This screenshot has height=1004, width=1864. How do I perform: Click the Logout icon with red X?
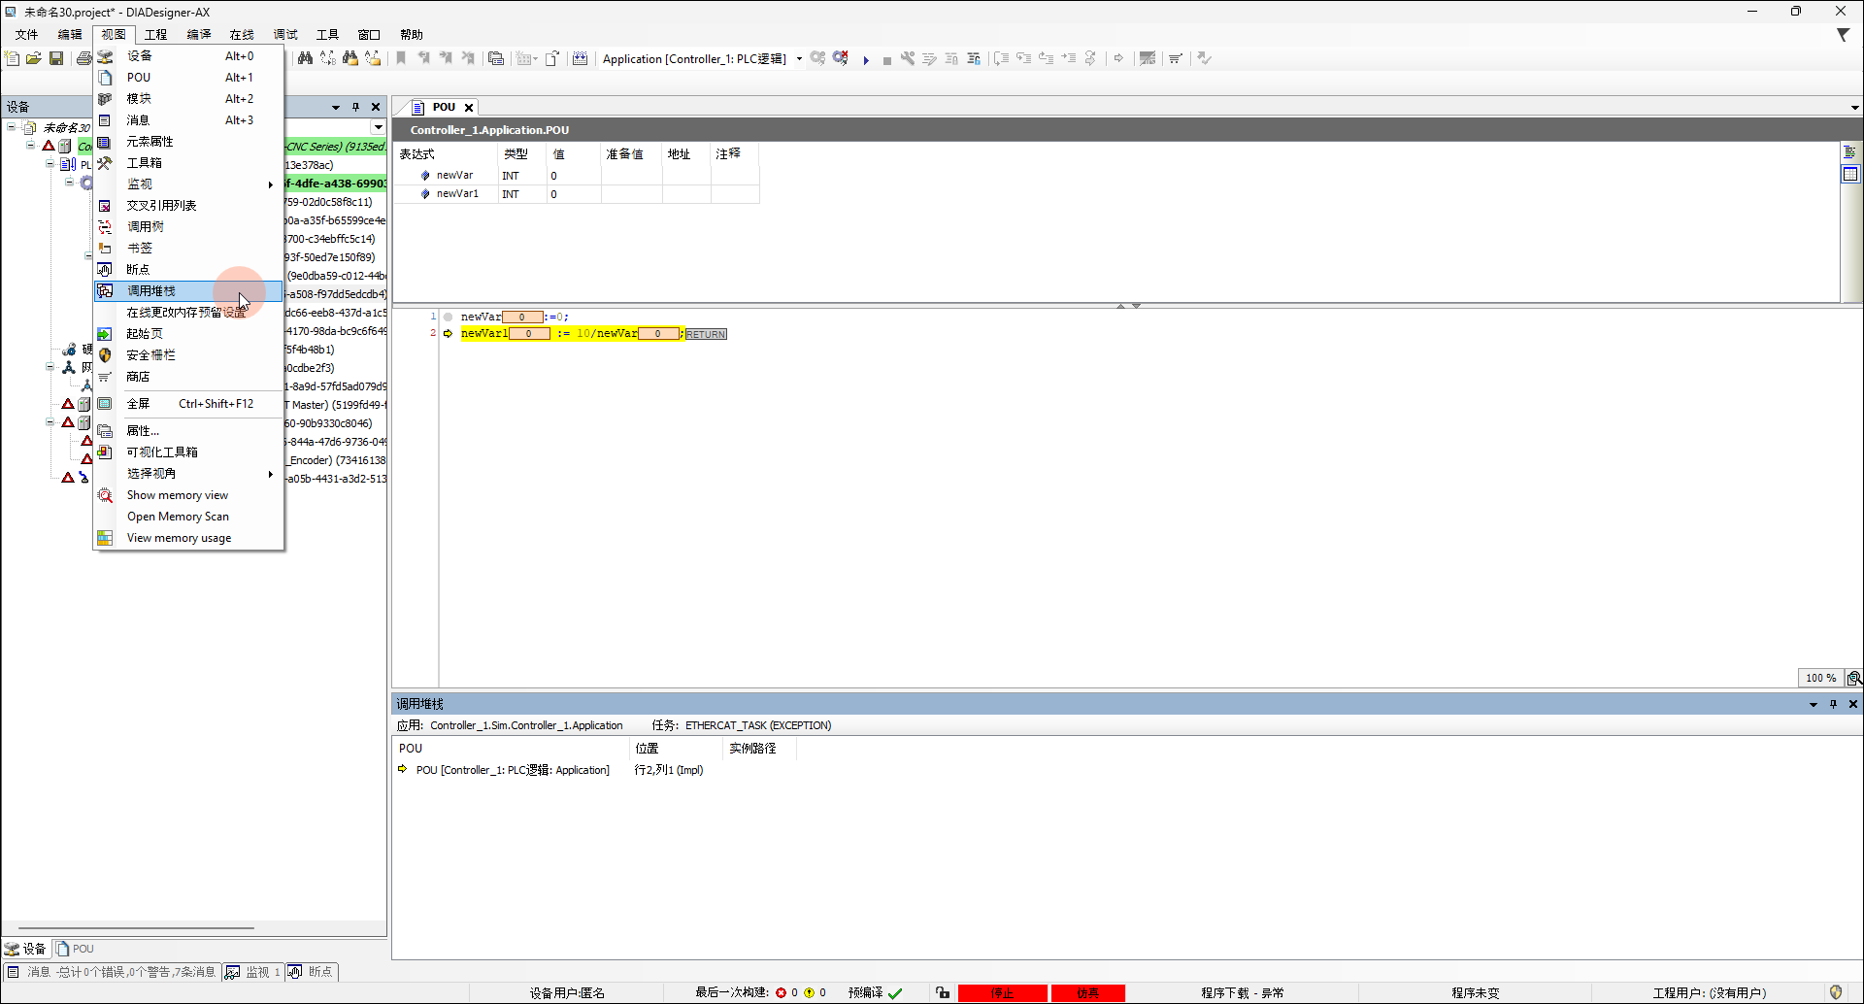(x=841, y=58)
